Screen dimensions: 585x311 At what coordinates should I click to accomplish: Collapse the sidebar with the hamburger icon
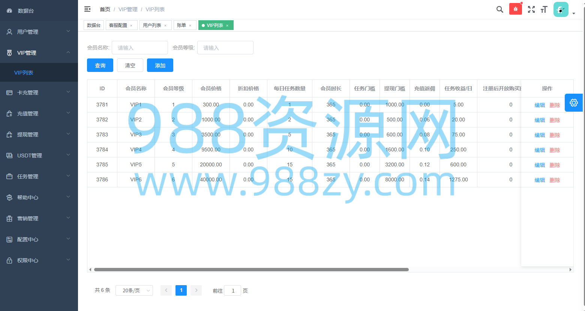tap(87, 9)
